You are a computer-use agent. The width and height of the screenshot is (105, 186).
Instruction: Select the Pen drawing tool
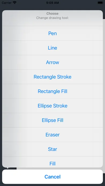(52, 33)
